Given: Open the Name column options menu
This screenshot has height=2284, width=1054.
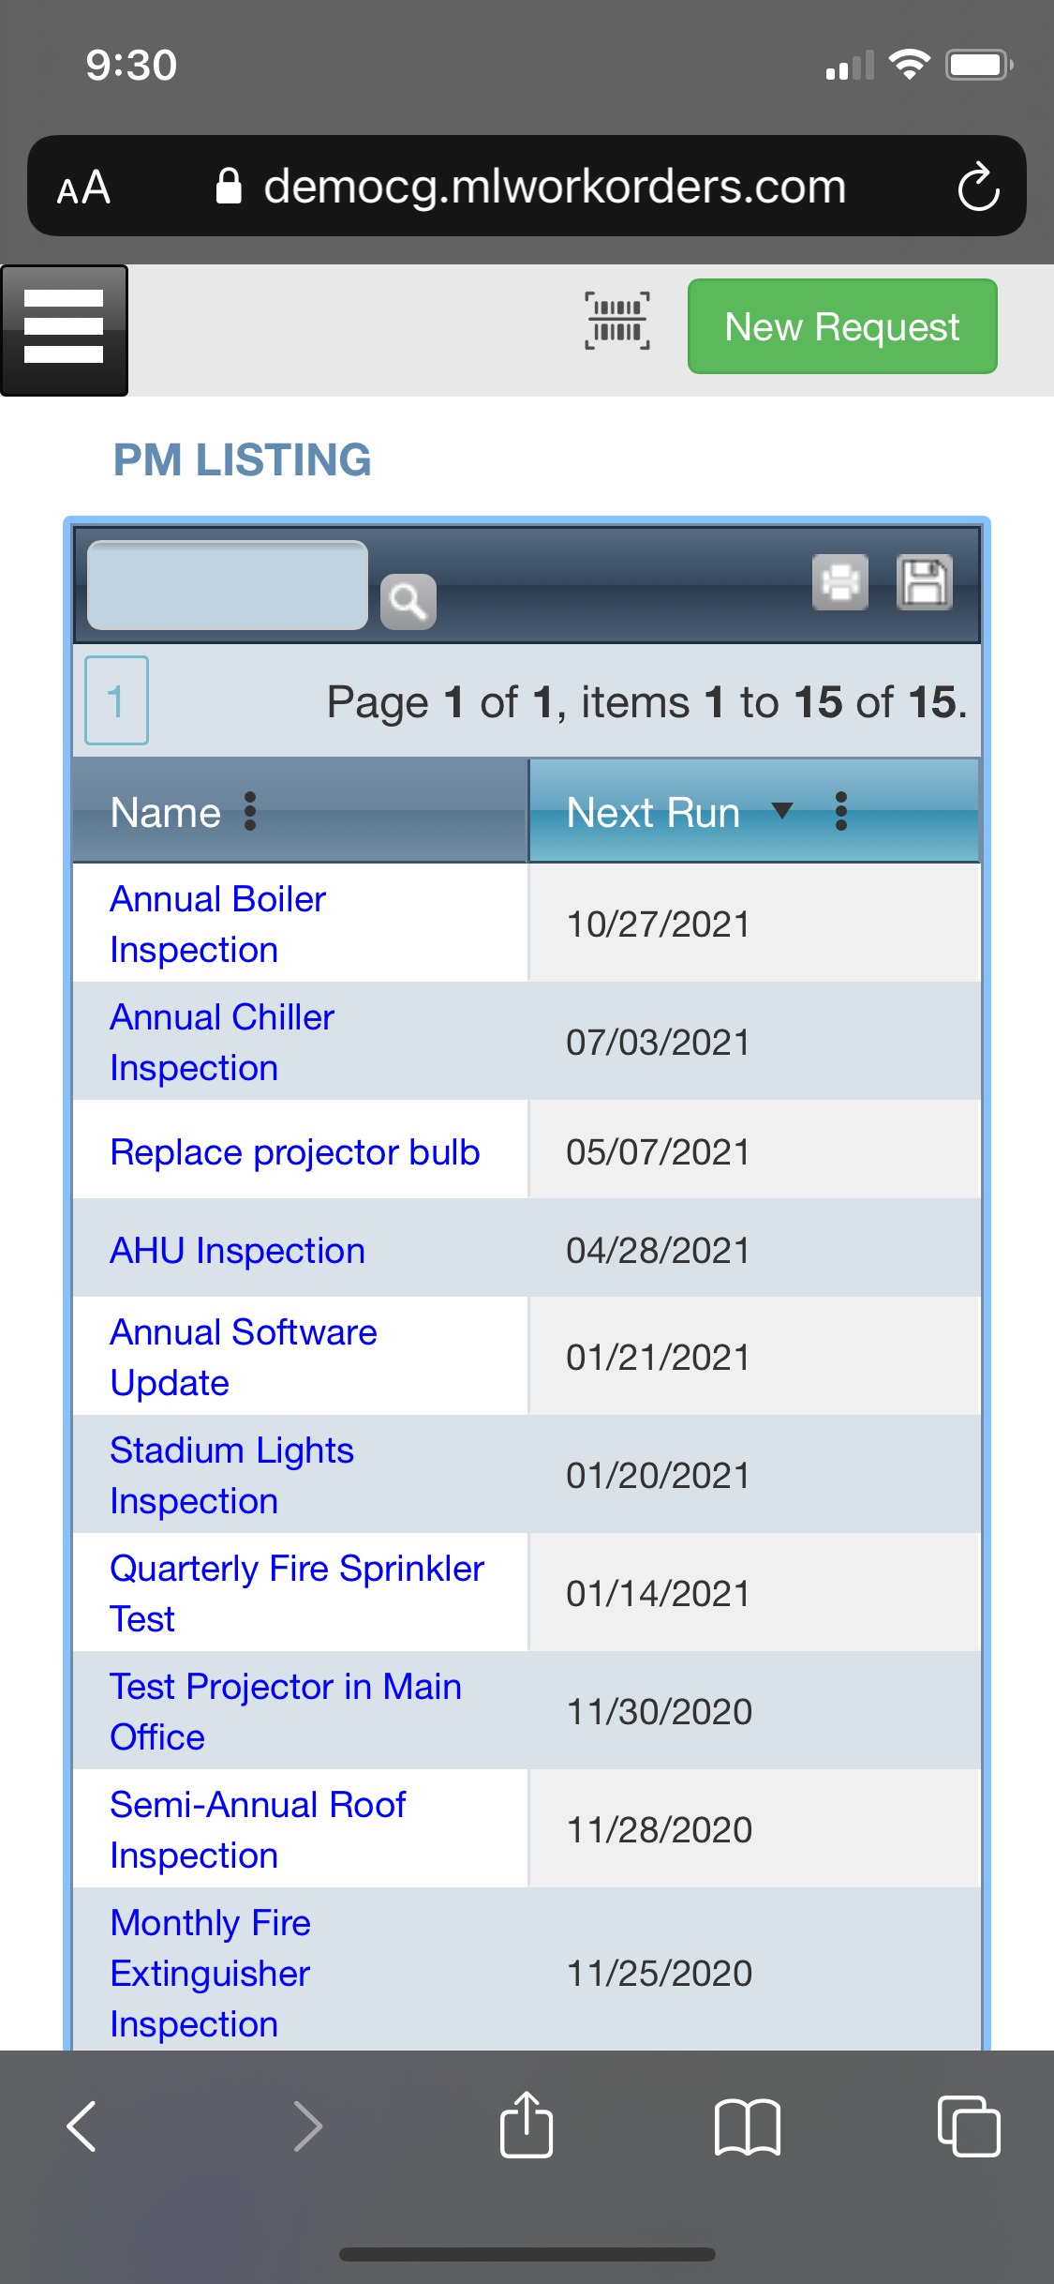Looking at the screenshot, I should [249, 811].
